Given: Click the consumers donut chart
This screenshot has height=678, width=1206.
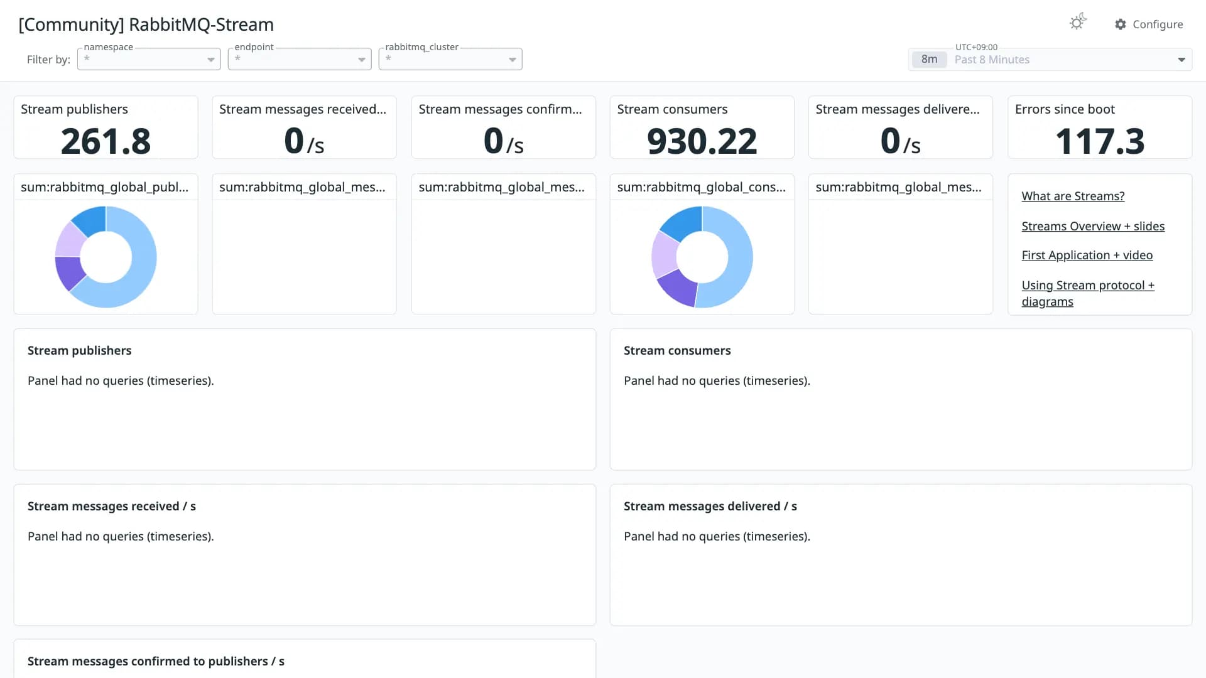Looking at the screenshot, I should pos(702,257).
